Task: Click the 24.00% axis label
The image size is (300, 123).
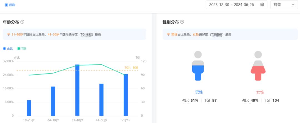Action: (x=8, y=75)
